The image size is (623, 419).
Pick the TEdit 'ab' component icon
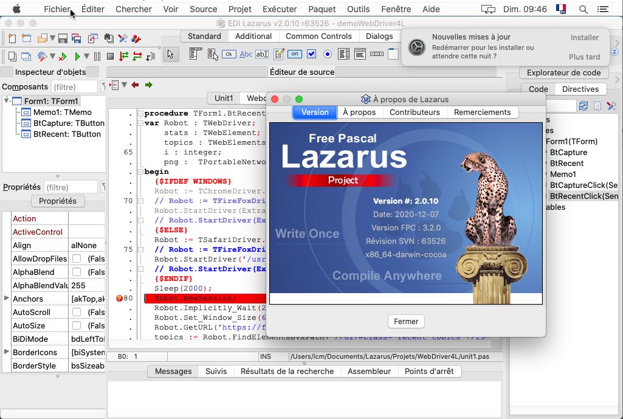[262, 54]
